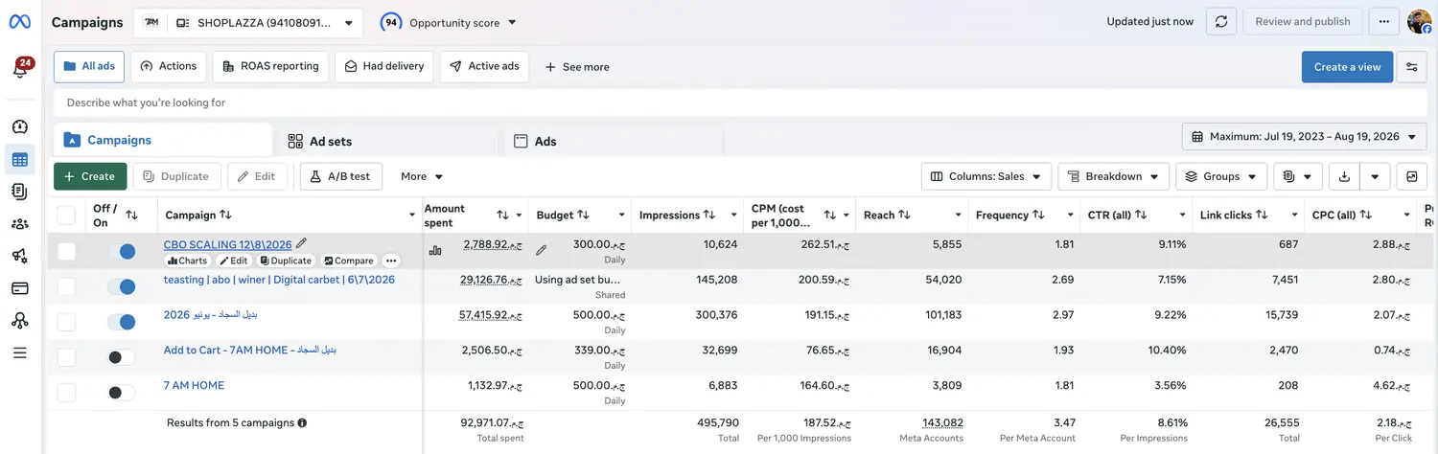Open the Billing card icon in sidebar
Image resolution: width=1438 pixels, height=454 pixels.
tap(19, 288)
